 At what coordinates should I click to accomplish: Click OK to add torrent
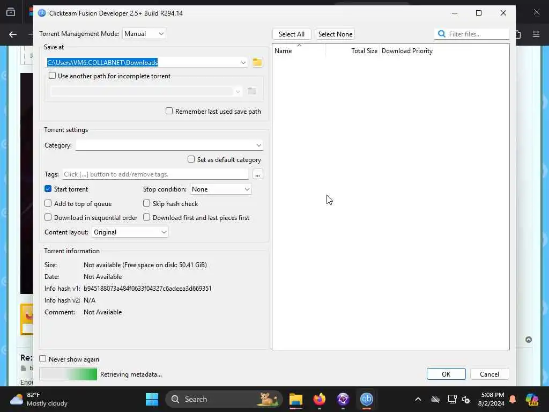click(446, 374)
